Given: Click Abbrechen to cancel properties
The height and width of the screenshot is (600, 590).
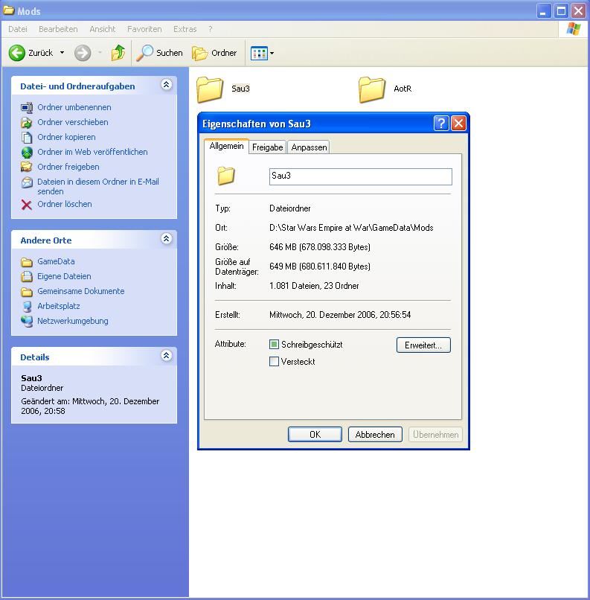Looking at the screenshot, I should 375,435.
